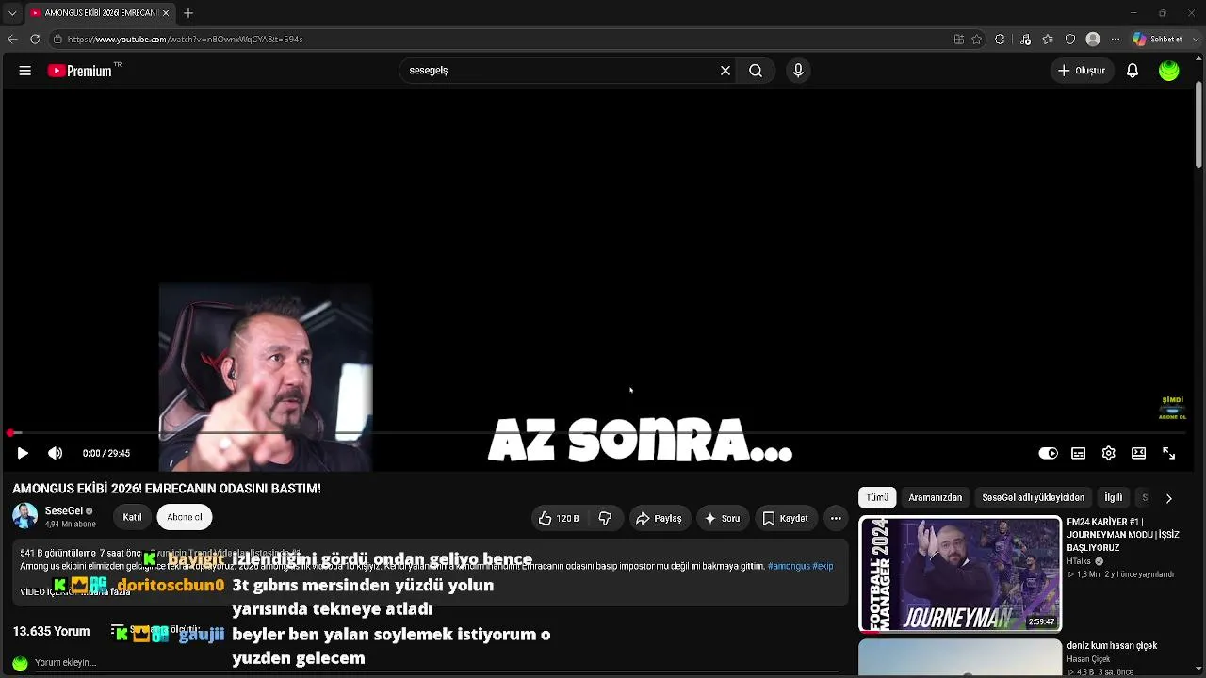Like the video (120 B)

559,518
